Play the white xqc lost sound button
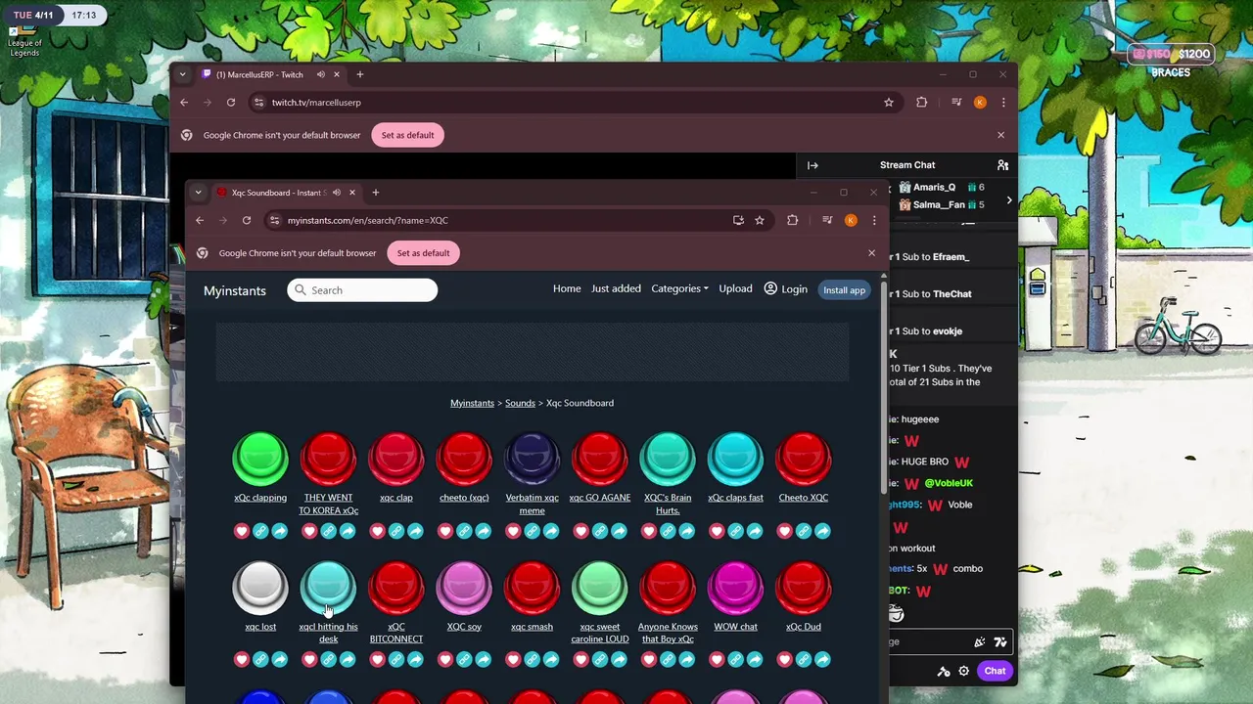Image resolution: width=1253 pixels, height=704 pixels. point(260,588)
